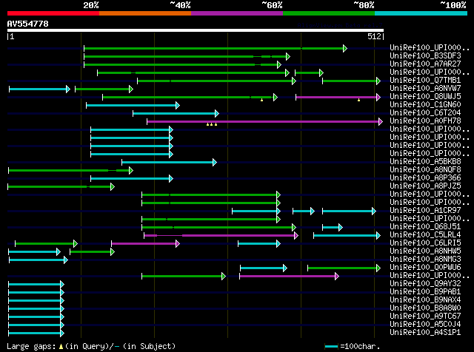474x352 pixels.
Task: Select the UniRef100_C6T204 label
Action: point(425,113)
